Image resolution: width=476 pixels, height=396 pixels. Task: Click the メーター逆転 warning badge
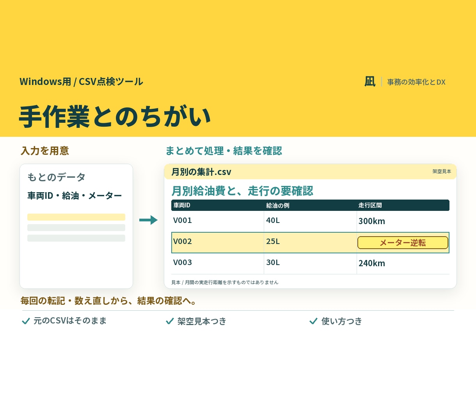(x=403, y=242)
